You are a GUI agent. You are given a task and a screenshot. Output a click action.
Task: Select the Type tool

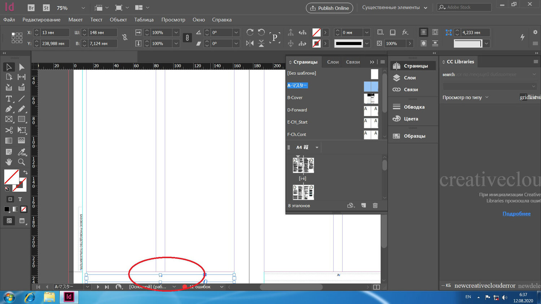click(x=9, y=99)
